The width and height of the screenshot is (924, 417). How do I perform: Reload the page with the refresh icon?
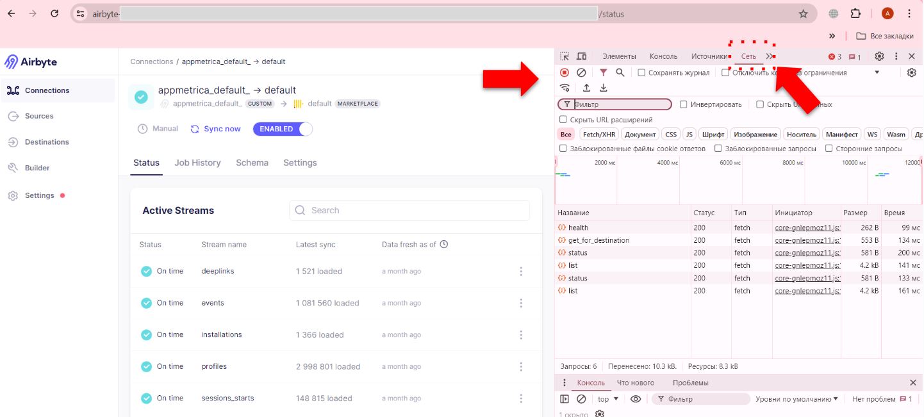[54, 13]
